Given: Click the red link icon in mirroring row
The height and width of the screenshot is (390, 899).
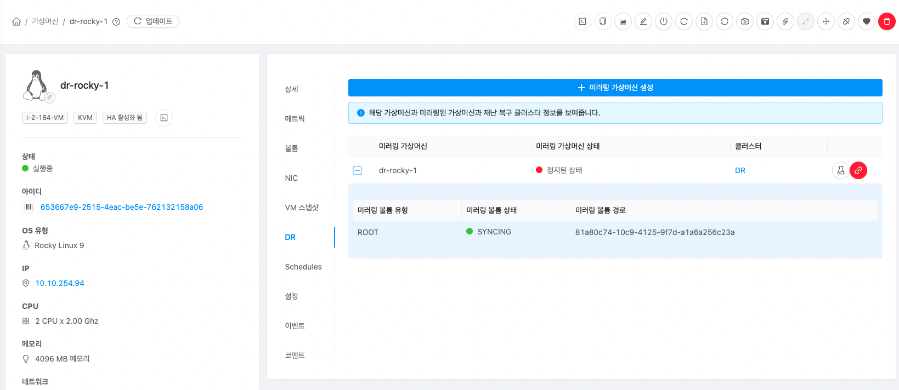Looking at the screenshot, I should click(x=858, y=170).
